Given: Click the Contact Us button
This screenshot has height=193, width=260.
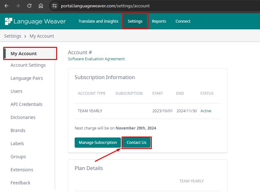Looking at the screenshot, I should tap(137, 143).
